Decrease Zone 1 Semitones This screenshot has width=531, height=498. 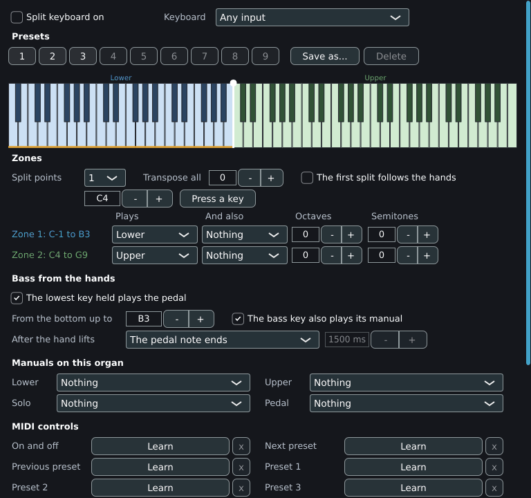[407, 234]
